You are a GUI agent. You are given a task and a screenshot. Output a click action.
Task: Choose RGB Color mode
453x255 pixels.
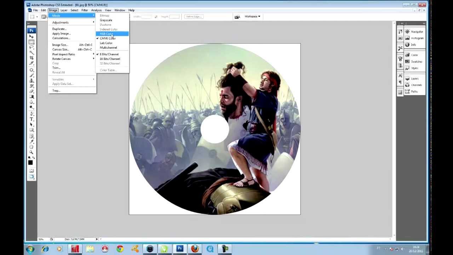tap(112, 34)
